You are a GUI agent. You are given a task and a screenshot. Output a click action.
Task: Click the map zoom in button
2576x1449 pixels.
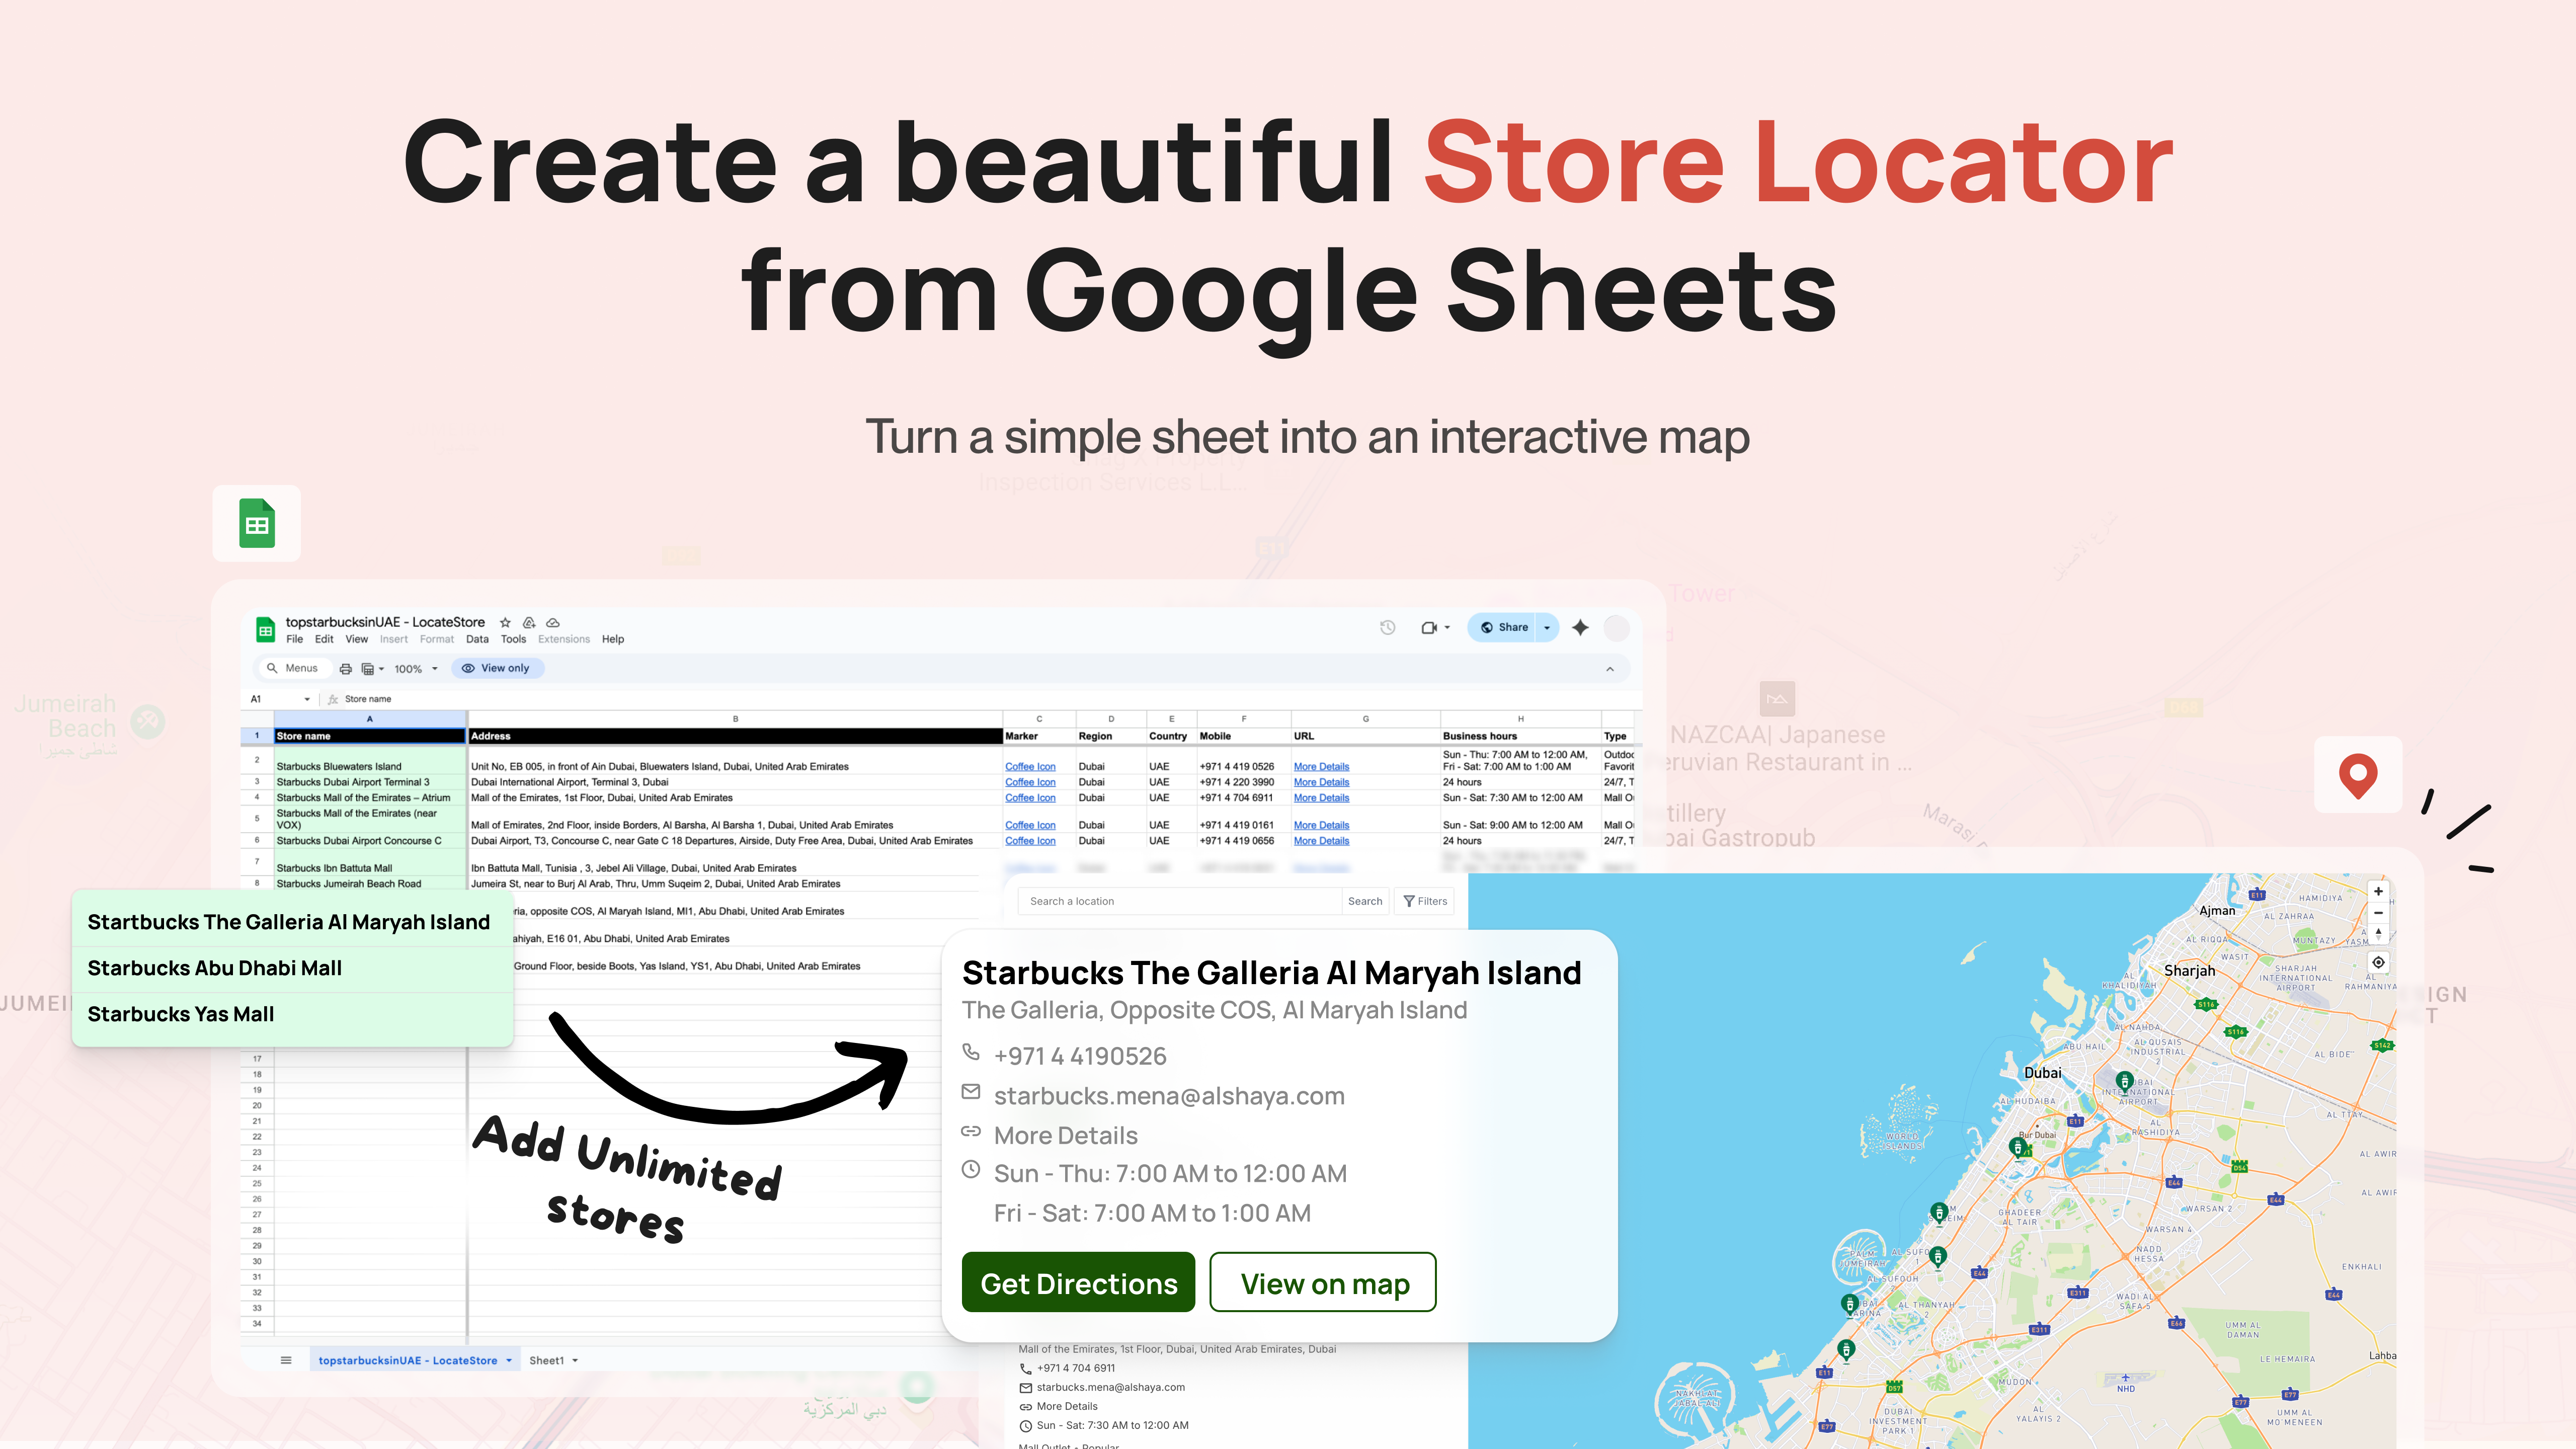coord(2378,891)
